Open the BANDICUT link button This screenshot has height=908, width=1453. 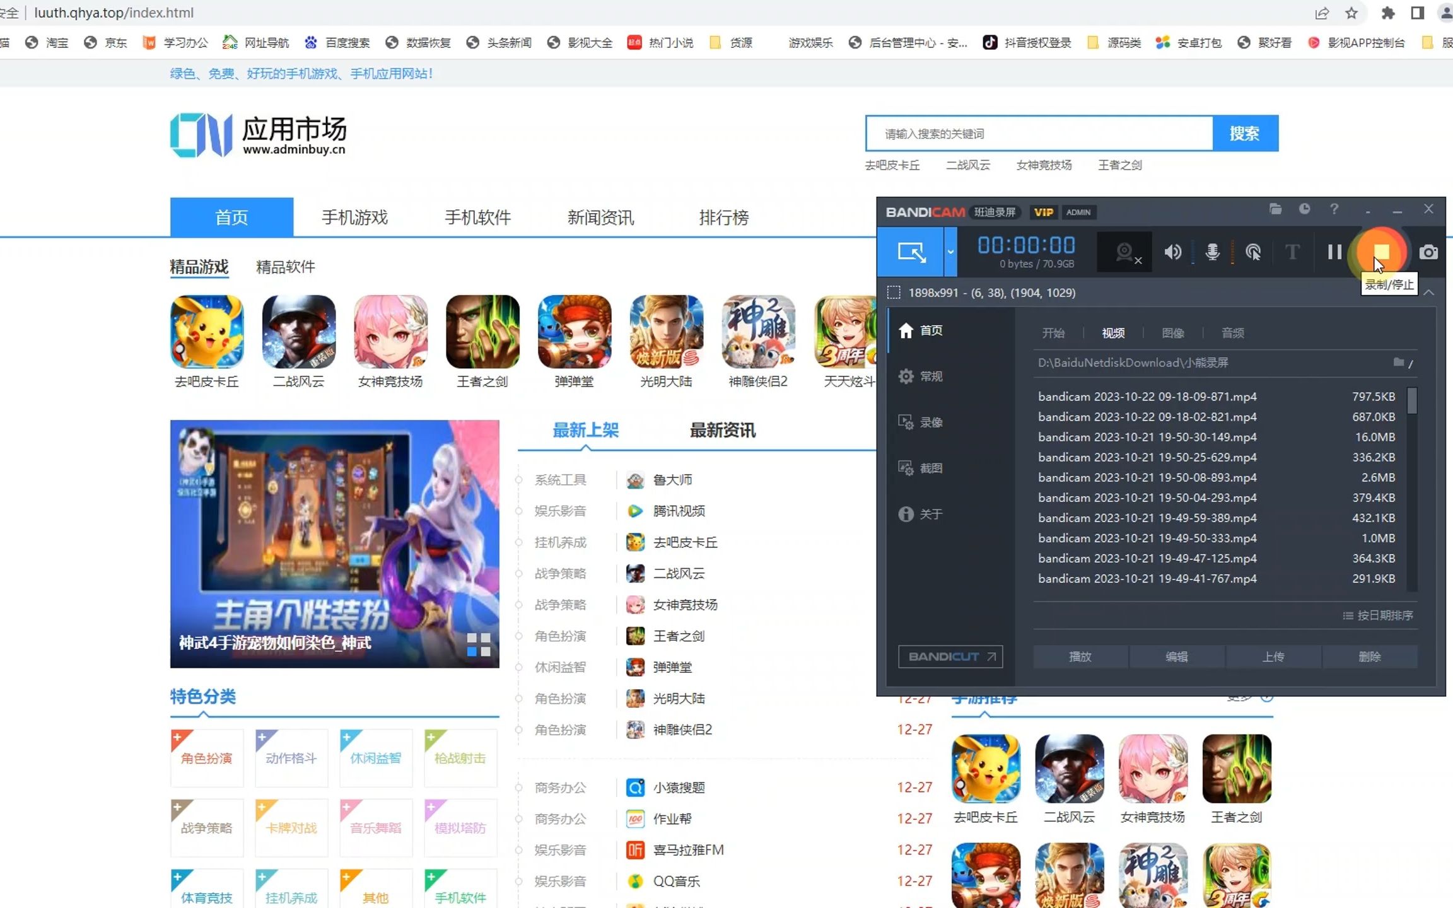click(x=950, y=656)
